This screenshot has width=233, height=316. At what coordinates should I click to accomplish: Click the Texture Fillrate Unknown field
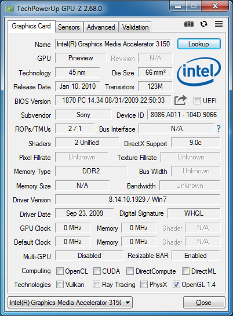click(191, 157)
